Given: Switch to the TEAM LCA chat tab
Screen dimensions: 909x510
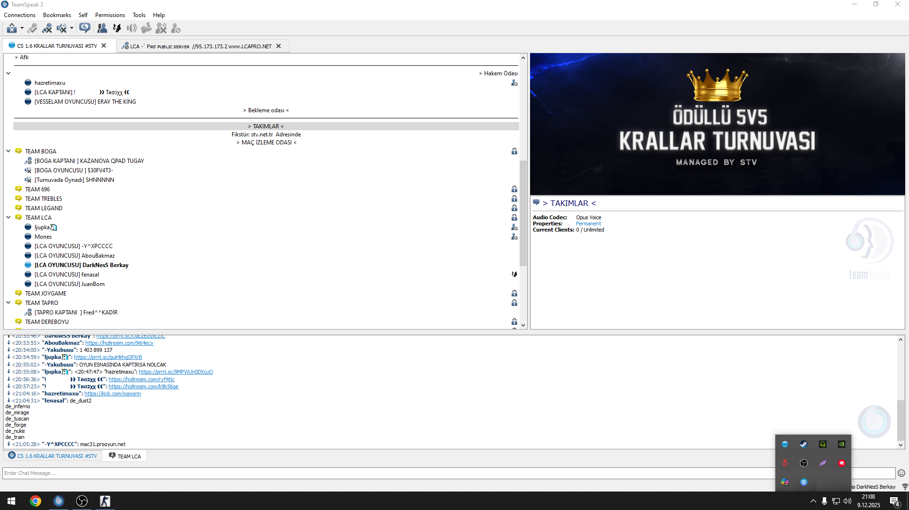Looking at the screenshot, I should point(125,456).
